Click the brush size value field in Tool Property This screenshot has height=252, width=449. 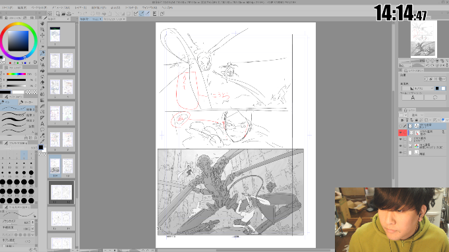pyautogui.click(x=26, y=222)
